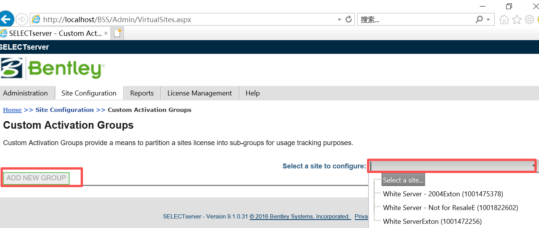This screenshot has width=539, height=228.
Task: Open the License Management menu
Action: [200, 93]
